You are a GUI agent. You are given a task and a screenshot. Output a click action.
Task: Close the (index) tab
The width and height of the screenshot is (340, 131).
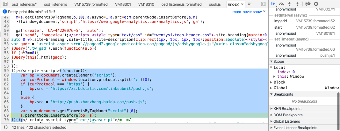pos(242,4)
